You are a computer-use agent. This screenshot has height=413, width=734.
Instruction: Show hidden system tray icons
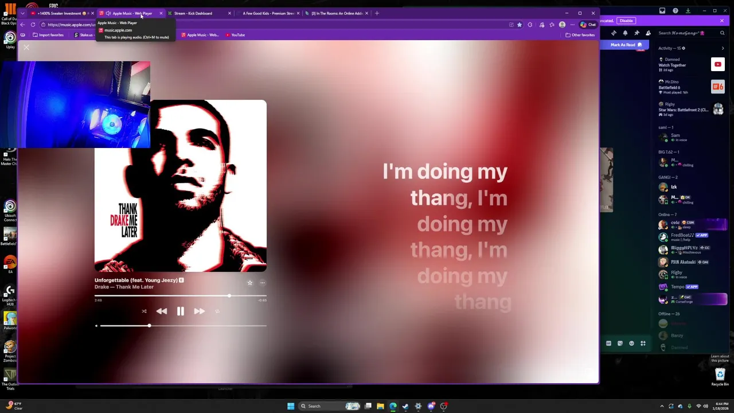(x=662, y=406)
